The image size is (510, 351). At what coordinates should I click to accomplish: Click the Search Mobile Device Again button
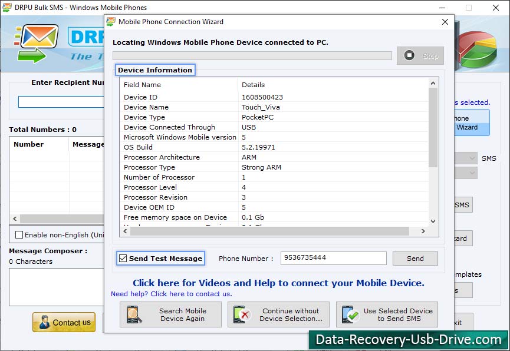coord(170,314)
